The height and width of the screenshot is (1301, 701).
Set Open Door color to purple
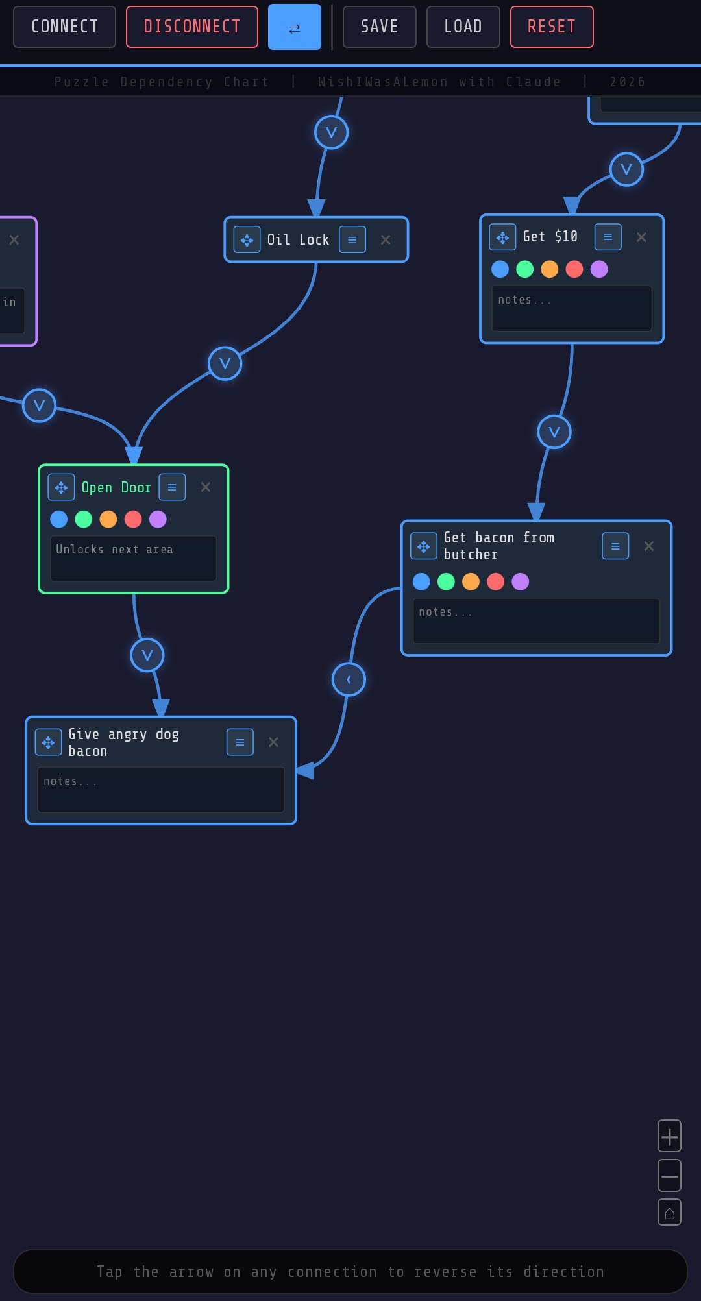coord(158,519)
